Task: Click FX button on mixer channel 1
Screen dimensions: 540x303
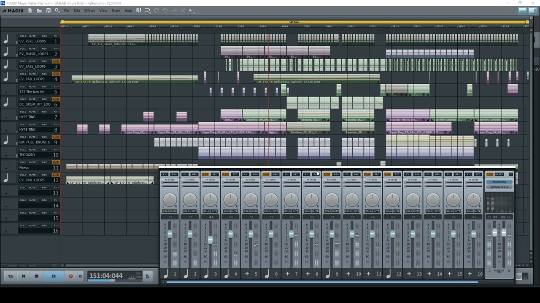Action: [x=165, y=174]
